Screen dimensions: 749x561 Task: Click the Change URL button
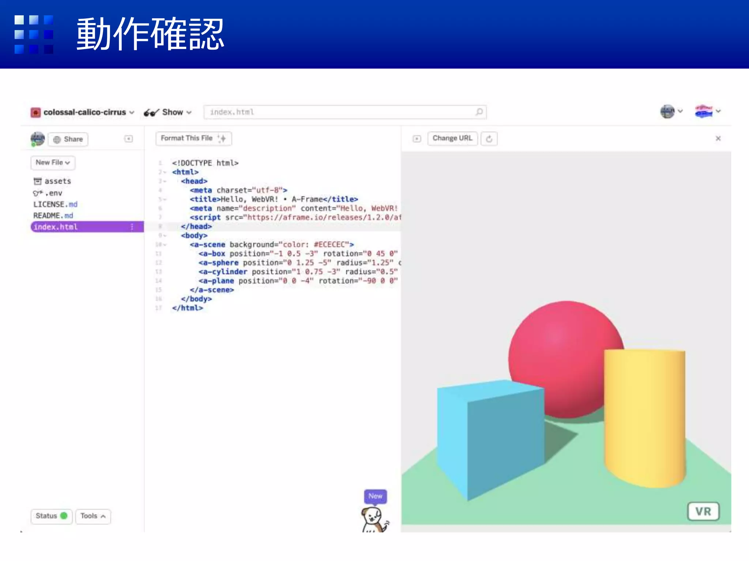point(452,138)
